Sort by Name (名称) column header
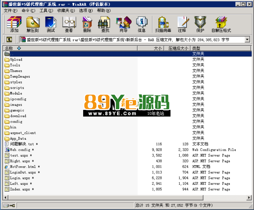 [x=70, y=48]
